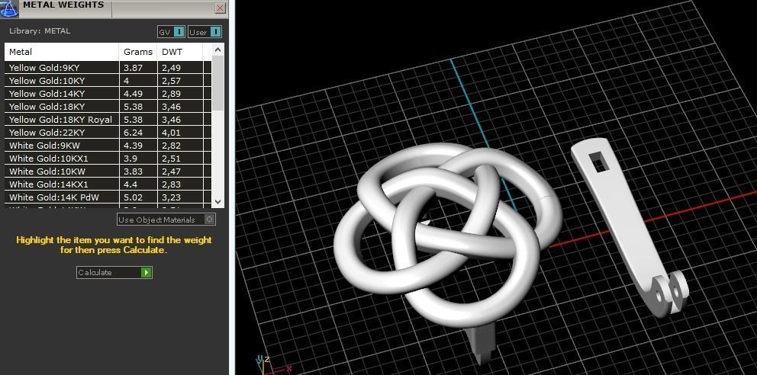This screenshot has height=375, width=757.
Task: Close the Metal Weights panel
Action: point(220,8)
